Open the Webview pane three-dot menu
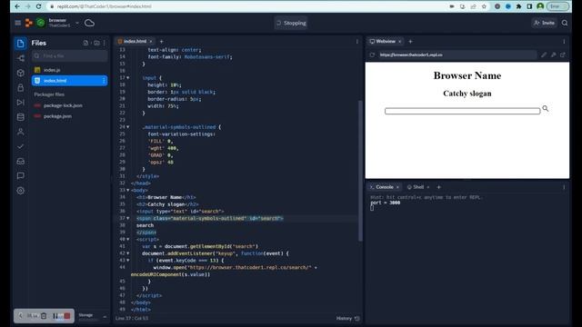The width and height of the screenshot is (582, 327). (x=564, y=42)
